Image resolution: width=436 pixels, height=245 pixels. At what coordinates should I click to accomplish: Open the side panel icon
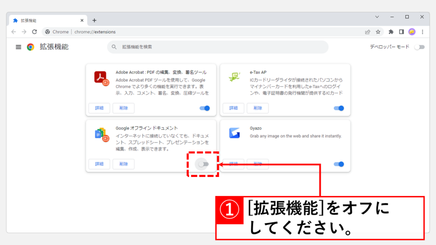(401, 32)
